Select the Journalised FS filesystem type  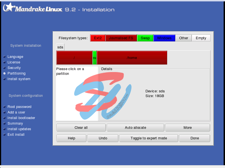point(121,38)
